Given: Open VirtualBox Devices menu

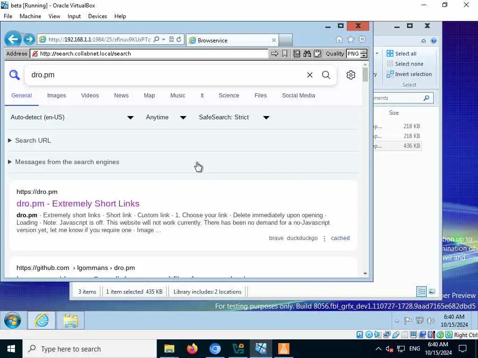Looking at the screenshot, I should (98, 16).
